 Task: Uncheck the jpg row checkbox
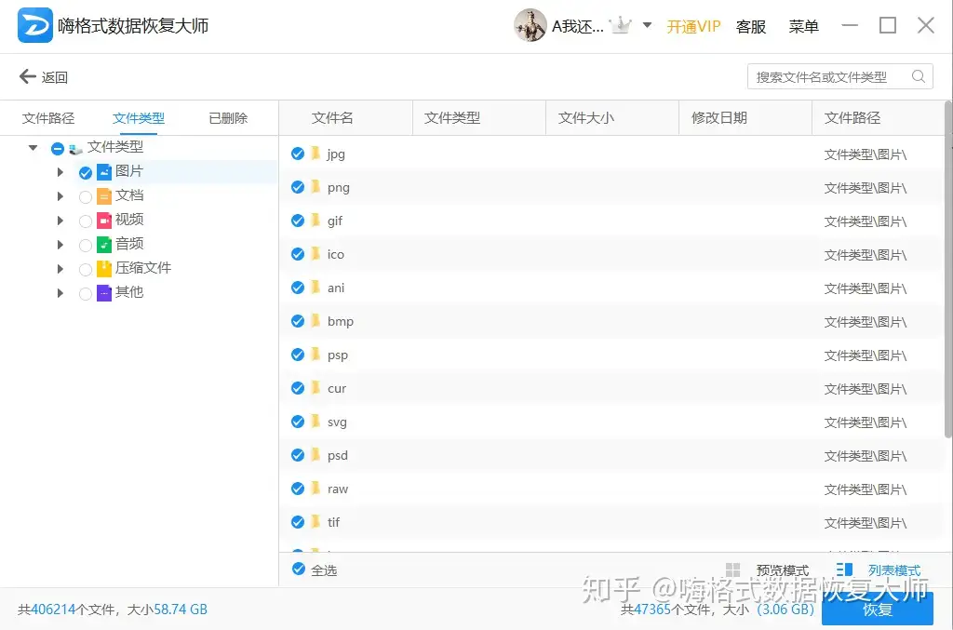pos(298,154)
